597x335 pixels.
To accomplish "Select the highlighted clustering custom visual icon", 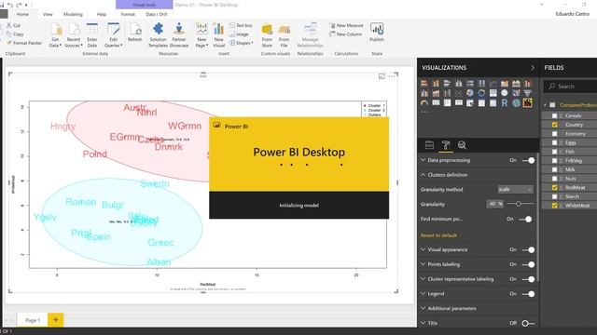I will point(527,103).
